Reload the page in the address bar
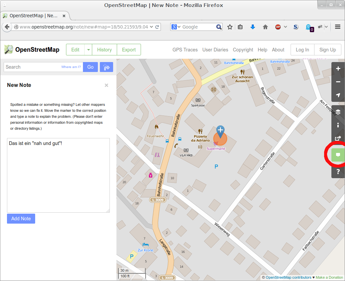This screenshot has height=281, width=345. pos(157,27)
